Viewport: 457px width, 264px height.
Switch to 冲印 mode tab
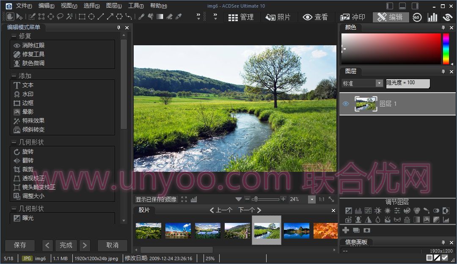coord(352,17)
